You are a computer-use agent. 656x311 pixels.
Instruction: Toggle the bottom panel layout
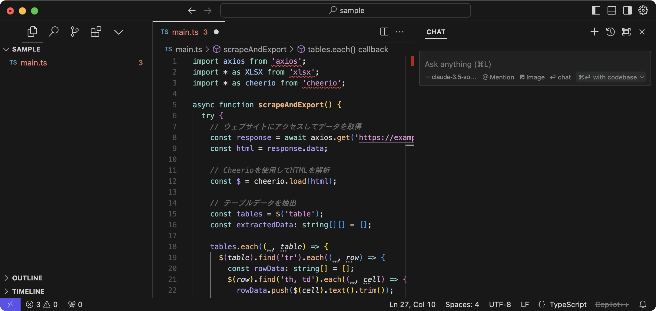pyautogui.click(x=611, y=11)
